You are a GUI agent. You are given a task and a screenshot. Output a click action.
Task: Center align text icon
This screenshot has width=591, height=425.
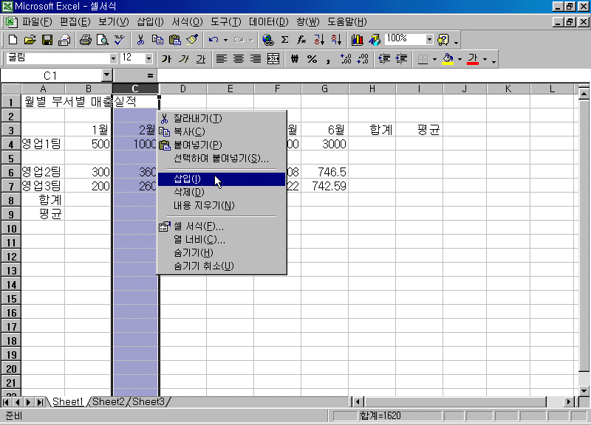coord(239,59)
